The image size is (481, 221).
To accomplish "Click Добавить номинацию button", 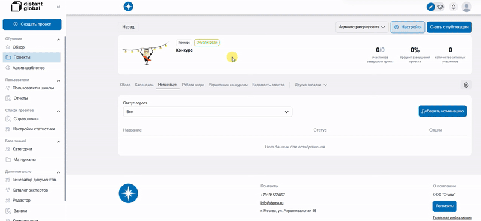I will pos(443,111).
